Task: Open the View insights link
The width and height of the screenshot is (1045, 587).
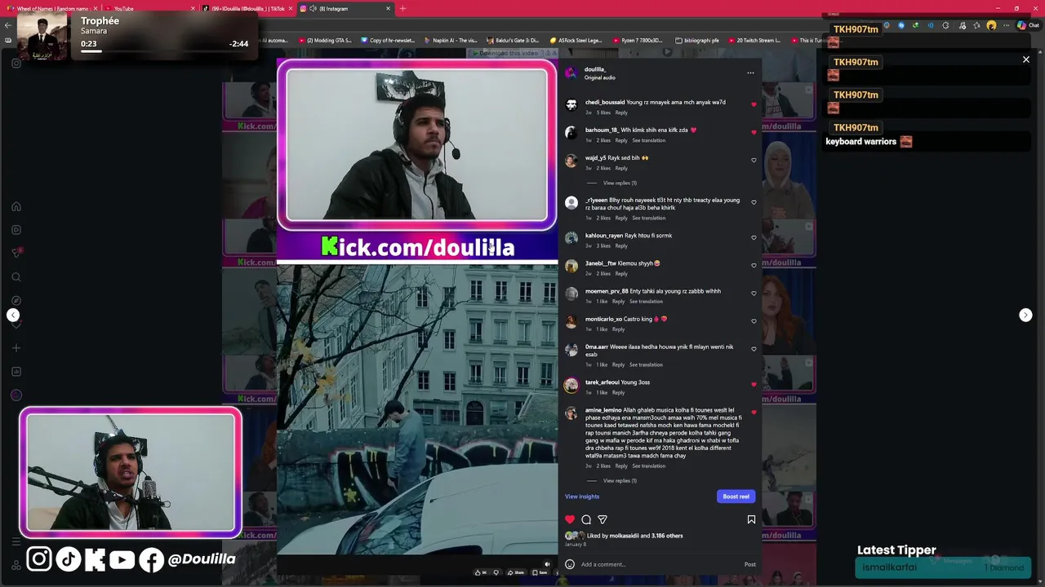Action: [582, 497]
